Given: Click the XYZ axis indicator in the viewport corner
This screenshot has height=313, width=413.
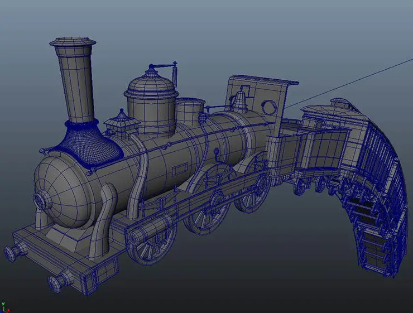Looking at the screenshot, I should [x=4, y=307].
